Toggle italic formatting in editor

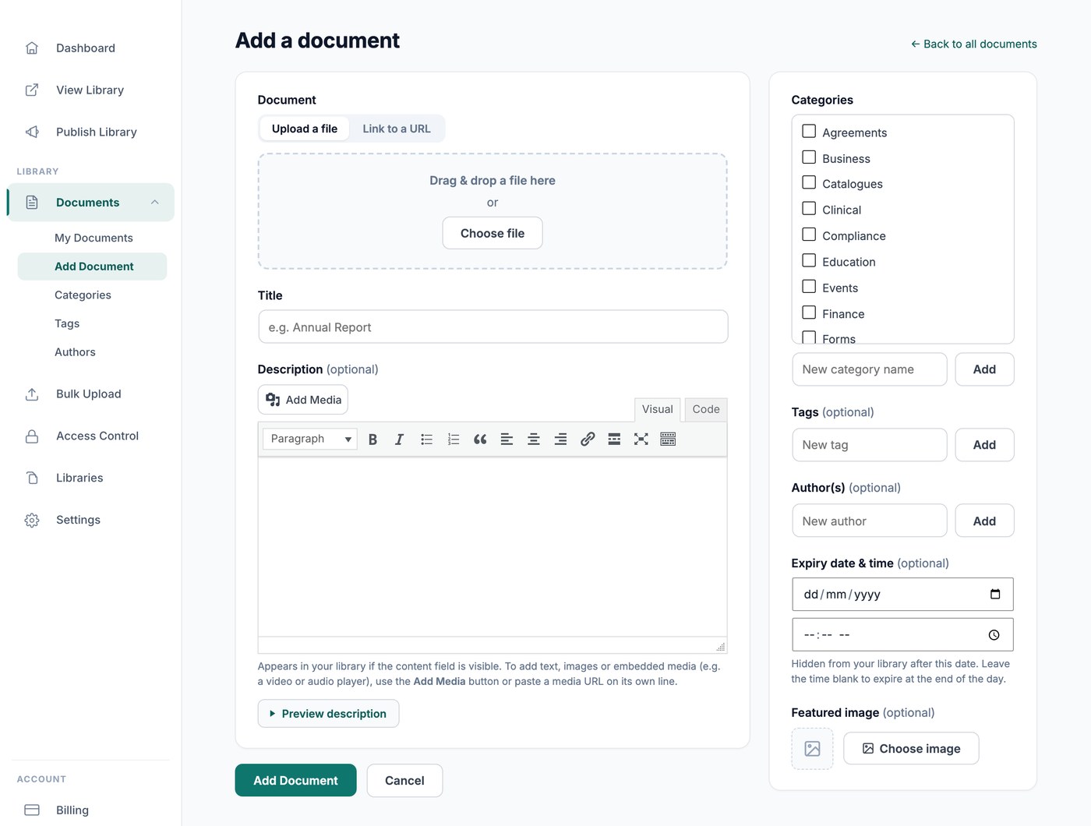pyautogui.click(x=399, y=439)
